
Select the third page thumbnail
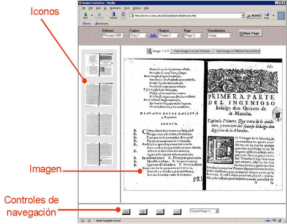pyautogui.click(x=99, y=125)
